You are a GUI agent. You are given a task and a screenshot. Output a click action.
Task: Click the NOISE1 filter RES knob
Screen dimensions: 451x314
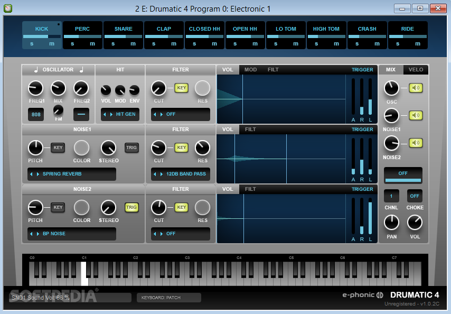point(202,148)
